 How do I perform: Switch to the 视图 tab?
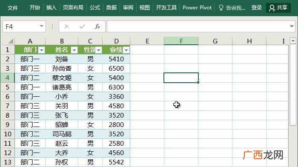pyautogui.click(x=144, y=8)
